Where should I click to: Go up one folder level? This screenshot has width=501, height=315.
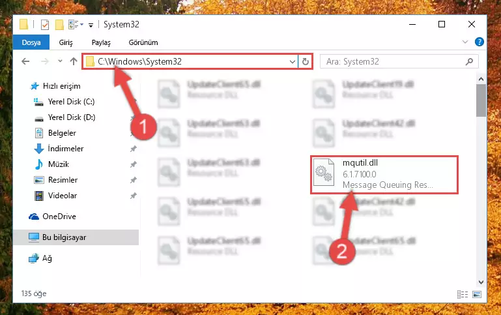click(74, 61)
